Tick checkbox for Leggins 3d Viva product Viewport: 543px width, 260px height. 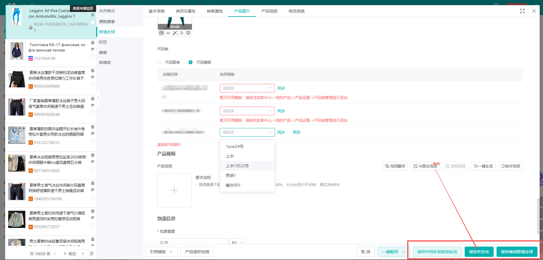click(x=93, y=22)
